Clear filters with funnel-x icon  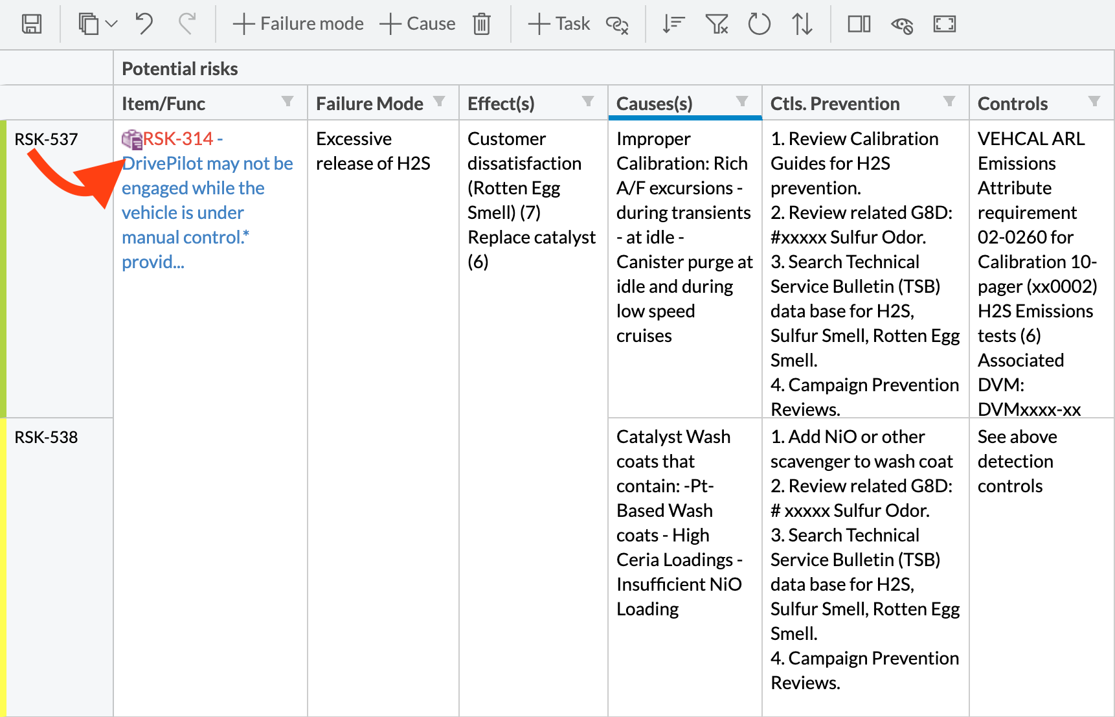717,24
